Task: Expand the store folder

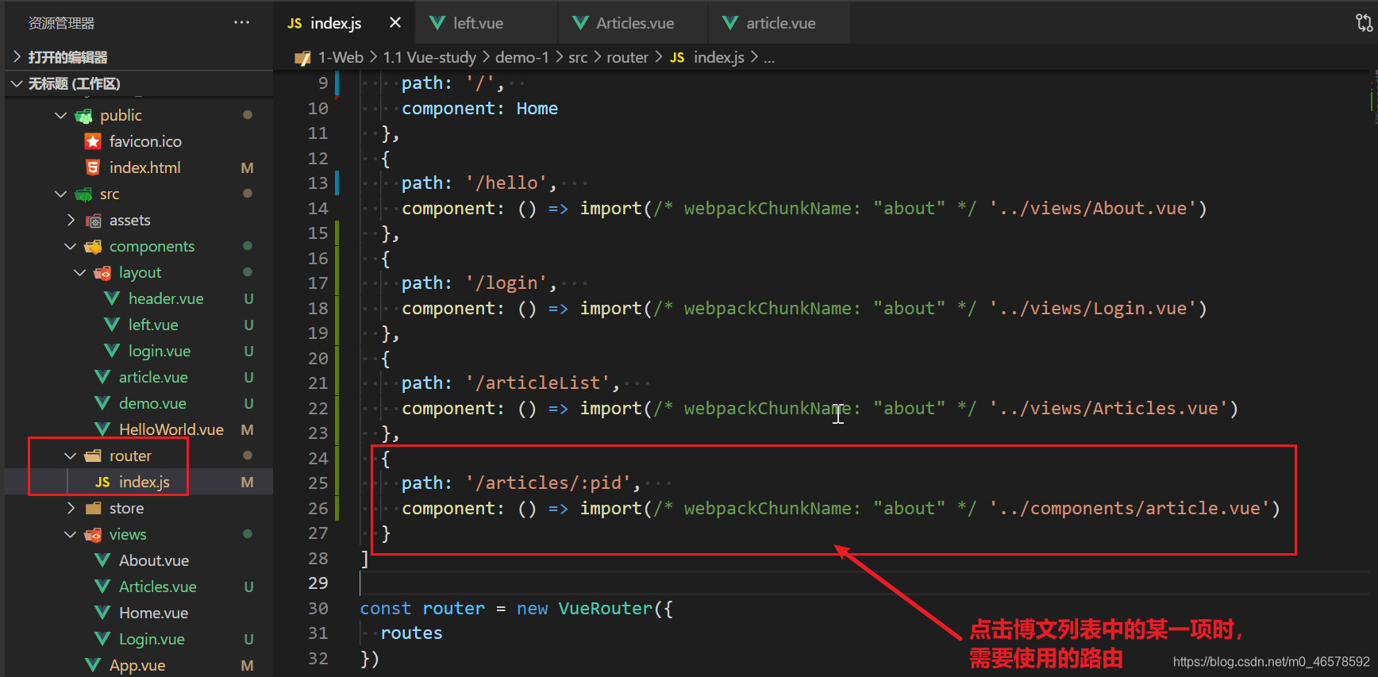Action: [x=71, y=509]
